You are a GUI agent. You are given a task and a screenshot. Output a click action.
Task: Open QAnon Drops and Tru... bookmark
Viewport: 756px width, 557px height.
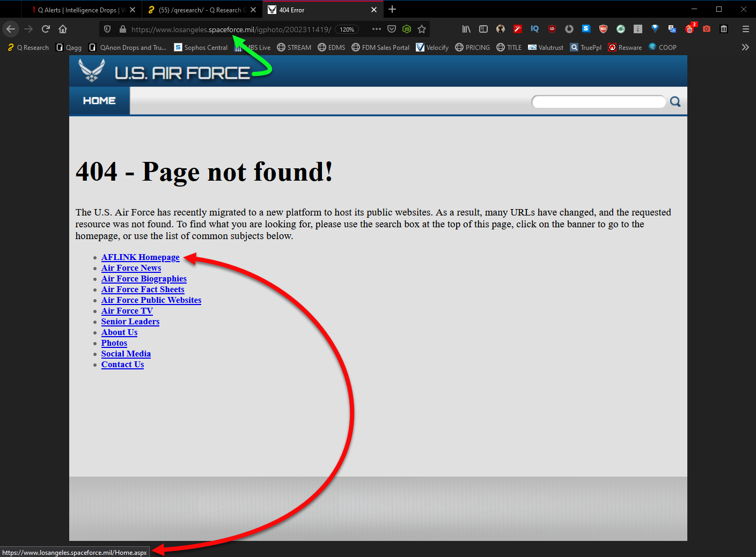(x=128, y=47)
